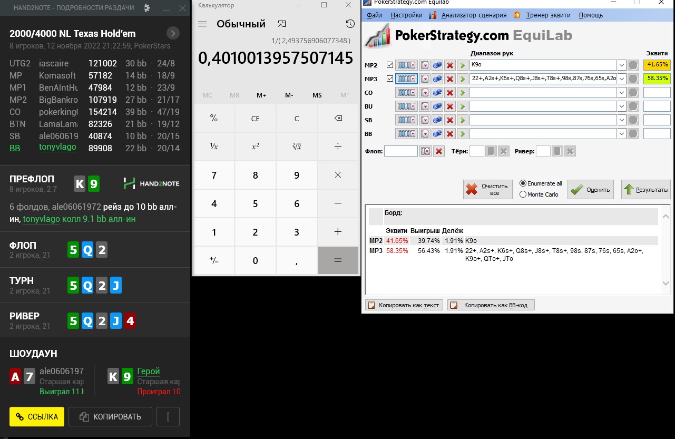The image size is (675, 439).
Task: Click random dice icon in MP2 row
Action: pos(437,65)
